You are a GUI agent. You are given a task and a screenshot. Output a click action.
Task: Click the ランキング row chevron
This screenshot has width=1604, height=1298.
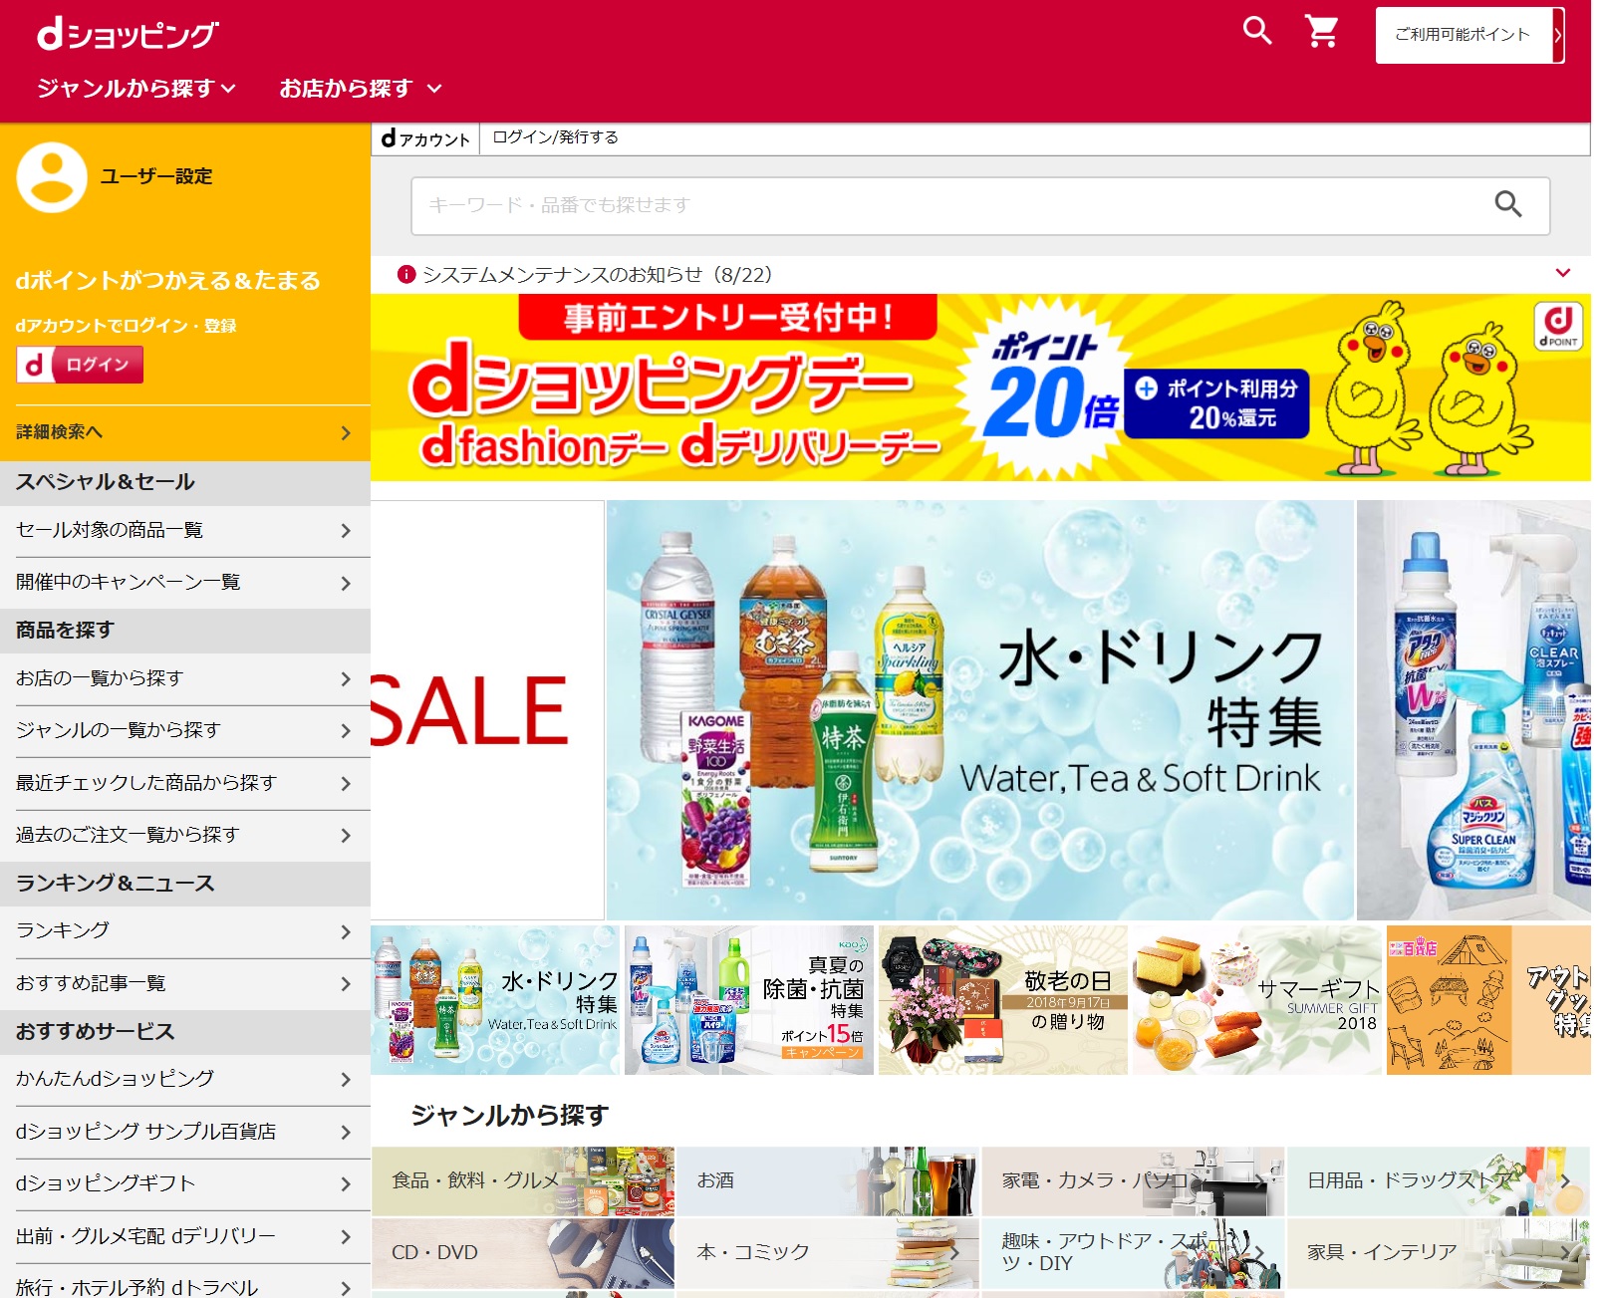(x=346, y=931)
